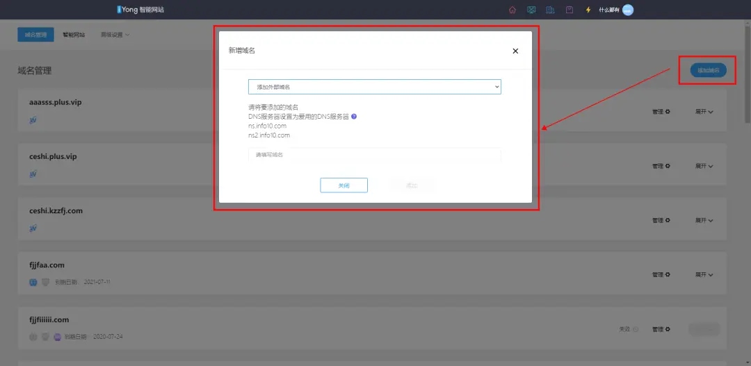The height and width of the screenshot is (366, 751).
Task: Click the site icon under ceshi.kzzfj.com
Action: (x=33, y=228)
